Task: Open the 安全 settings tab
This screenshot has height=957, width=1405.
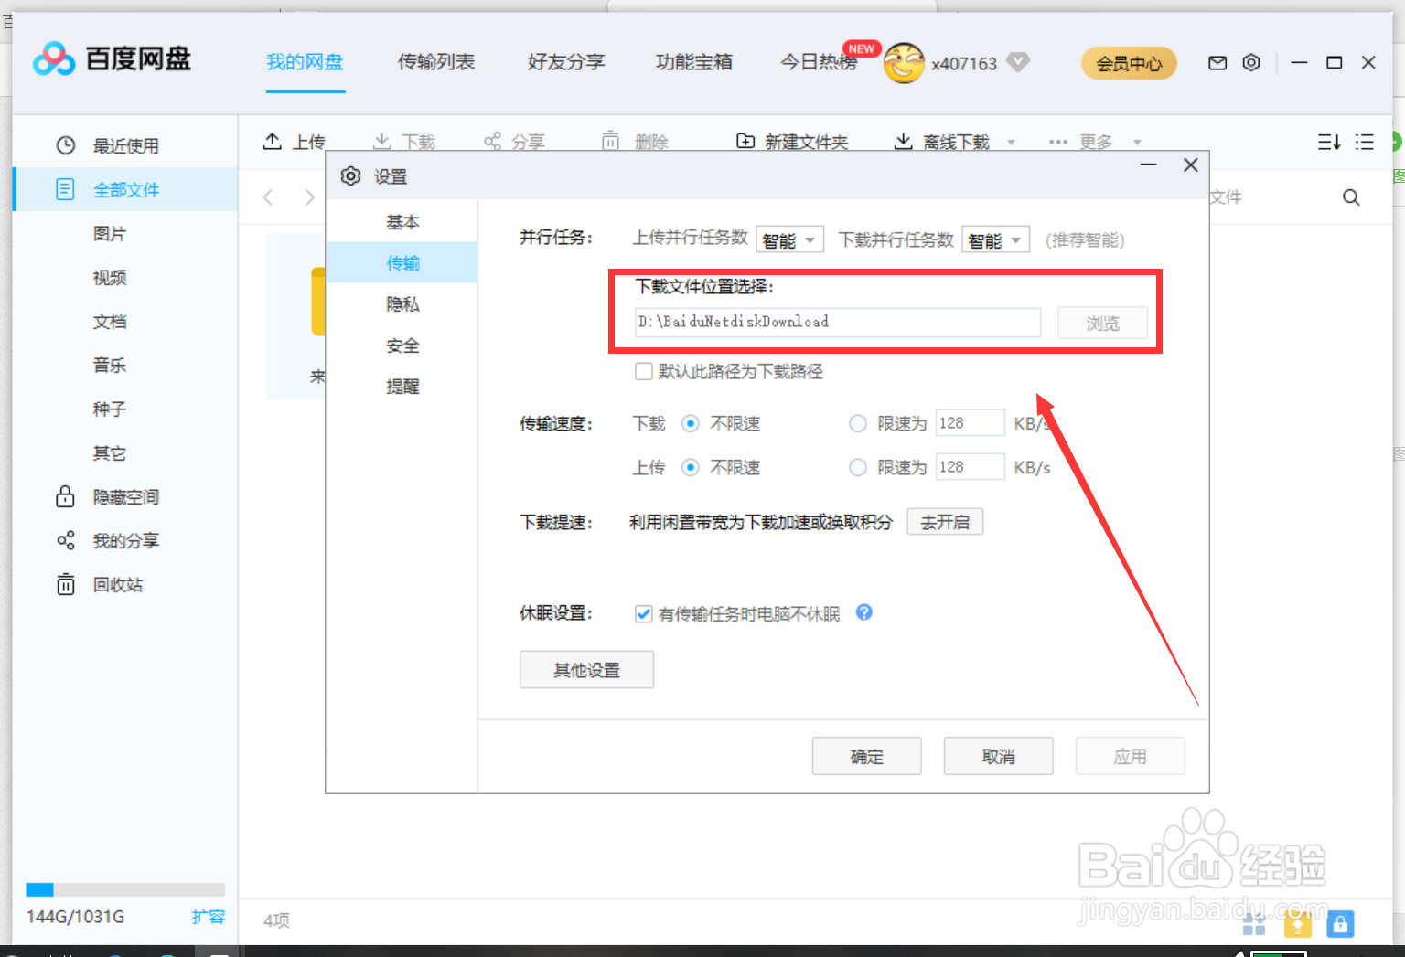Action: tap(402, 346)
